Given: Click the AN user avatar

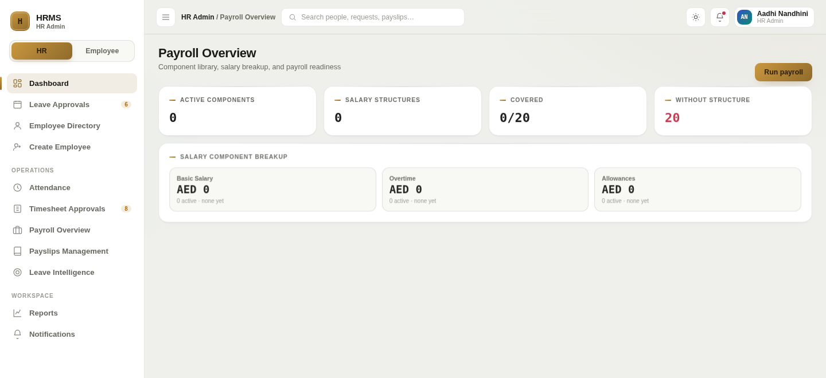Looking at the screenshot, I should pyautogui.click(x=745, y=17).
